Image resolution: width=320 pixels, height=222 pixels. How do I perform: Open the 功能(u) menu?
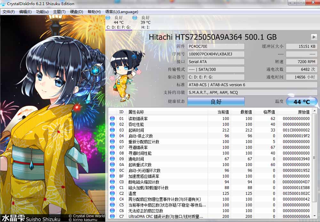point(42,12)
